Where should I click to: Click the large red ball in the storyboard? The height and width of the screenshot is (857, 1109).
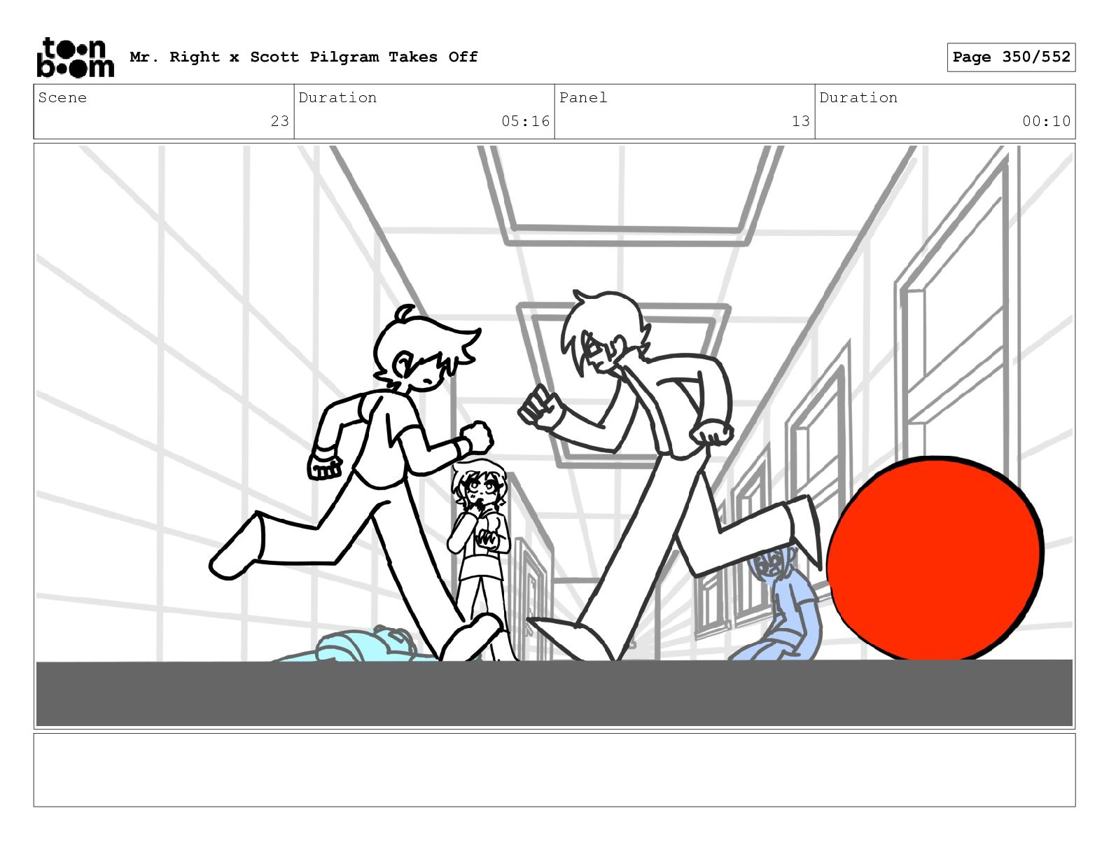tap(935, 559)
